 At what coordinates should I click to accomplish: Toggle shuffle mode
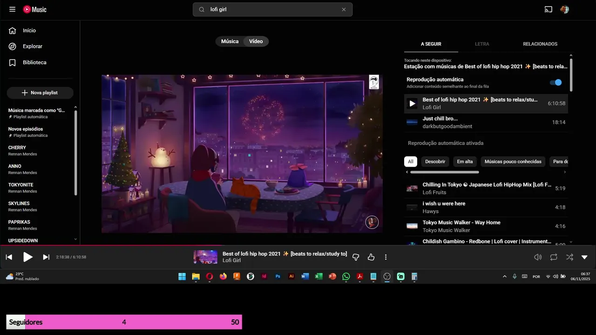(569, 257)
